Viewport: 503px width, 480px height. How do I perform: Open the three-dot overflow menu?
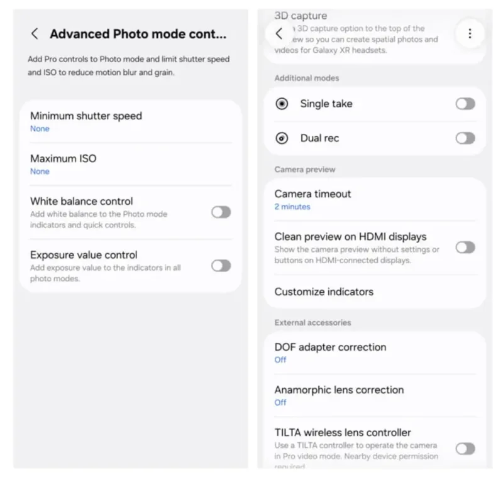469,34
